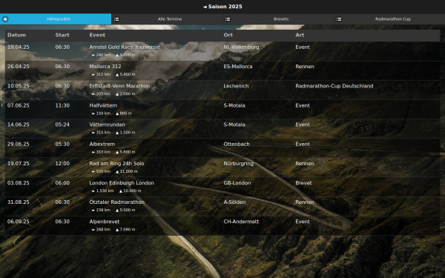The width and height of the screenshot is (445, 278).
Task: Open the Vätternrundan event
Action: coord(107,125)
